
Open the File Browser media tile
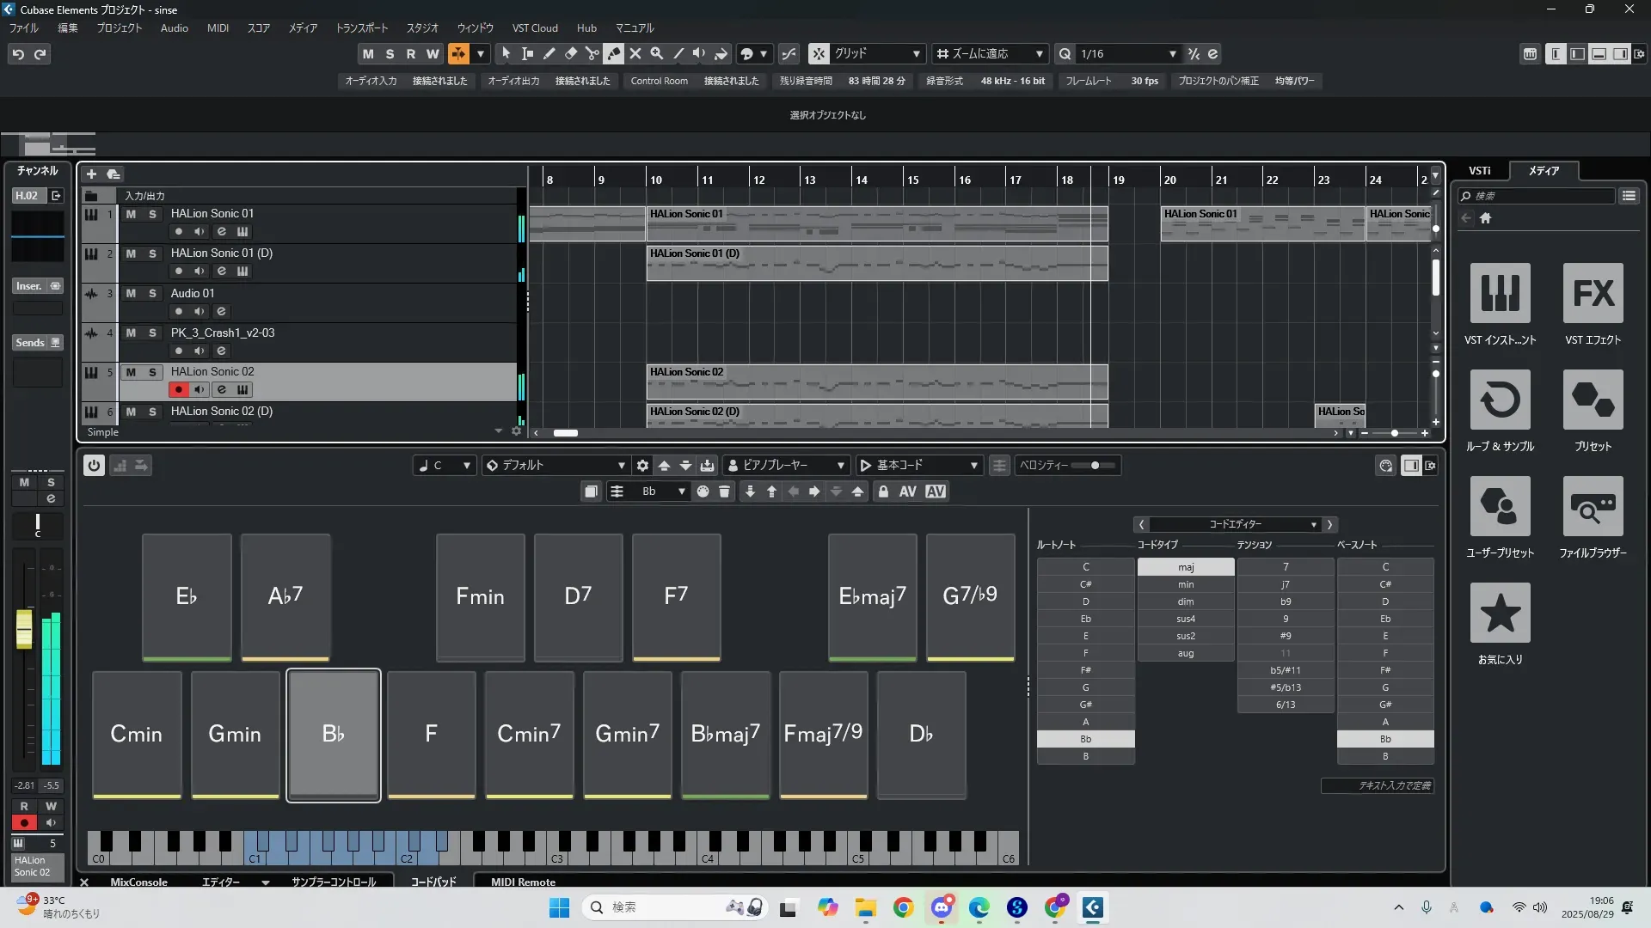[1593, 506]
